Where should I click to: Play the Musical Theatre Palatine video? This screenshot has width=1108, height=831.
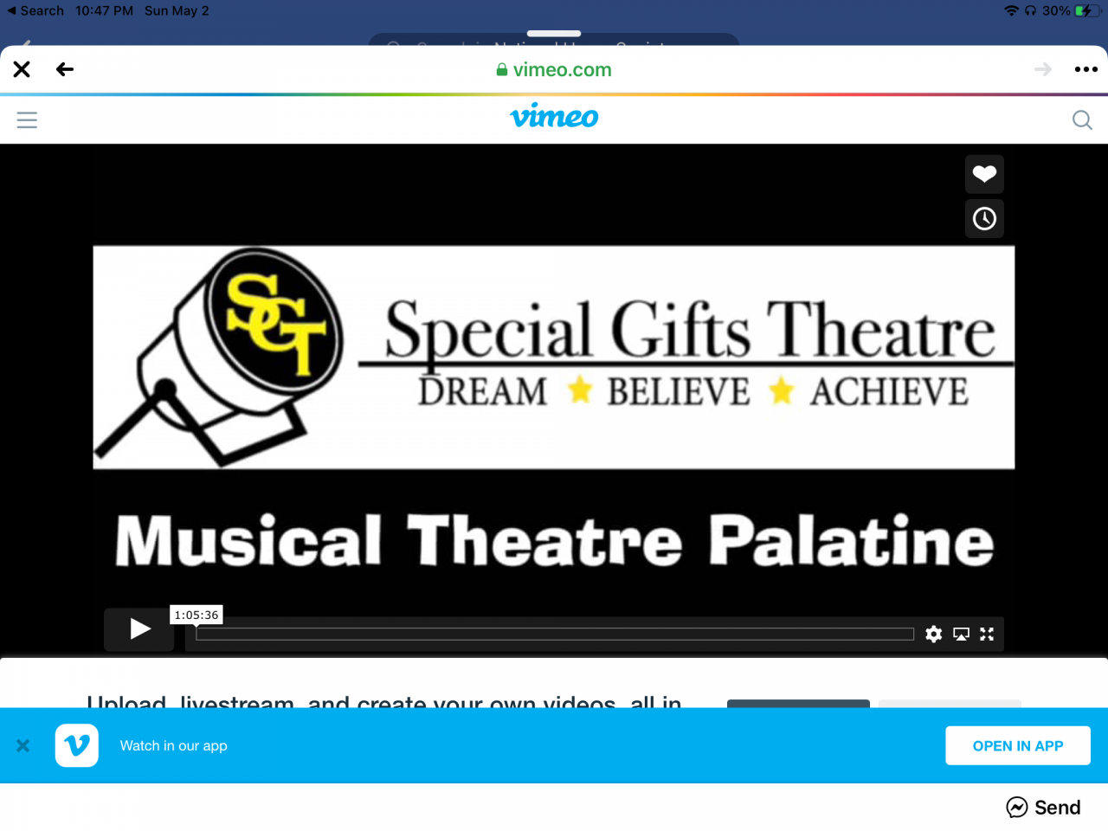[x=139, y=628]
